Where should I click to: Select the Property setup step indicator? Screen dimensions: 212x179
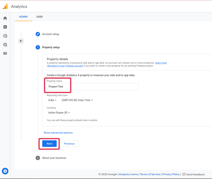click(37, 47)
